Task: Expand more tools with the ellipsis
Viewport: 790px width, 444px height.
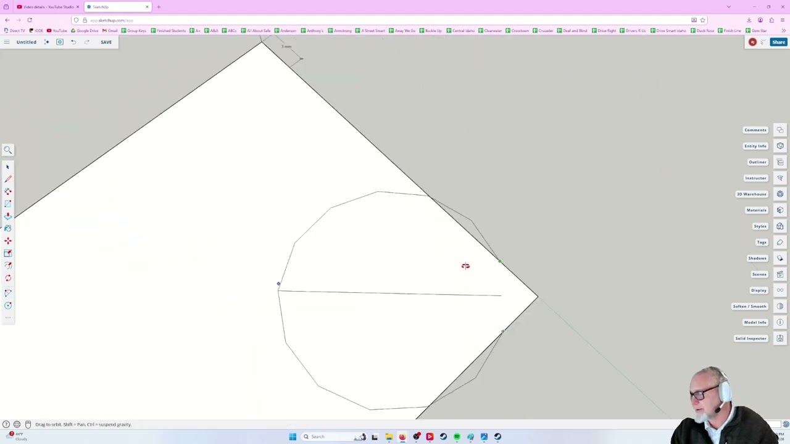Action: [8, 318]
